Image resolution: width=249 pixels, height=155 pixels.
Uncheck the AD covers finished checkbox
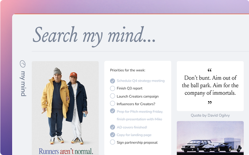click(x=112, y=127)
